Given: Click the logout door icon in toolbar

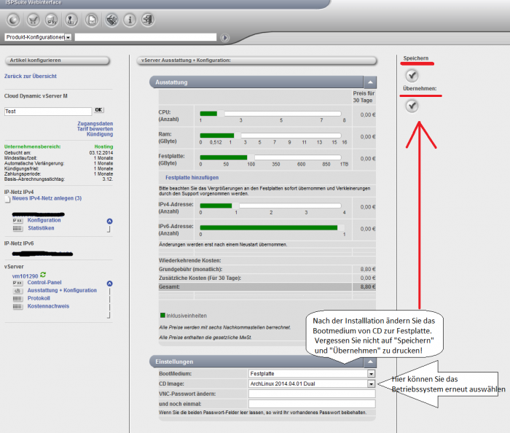Looking at the screenshot, I should 148,20.
